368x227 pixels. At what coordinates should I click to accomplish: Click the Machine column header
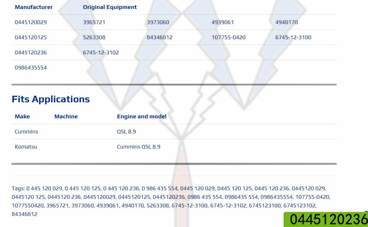pos(66,117)
